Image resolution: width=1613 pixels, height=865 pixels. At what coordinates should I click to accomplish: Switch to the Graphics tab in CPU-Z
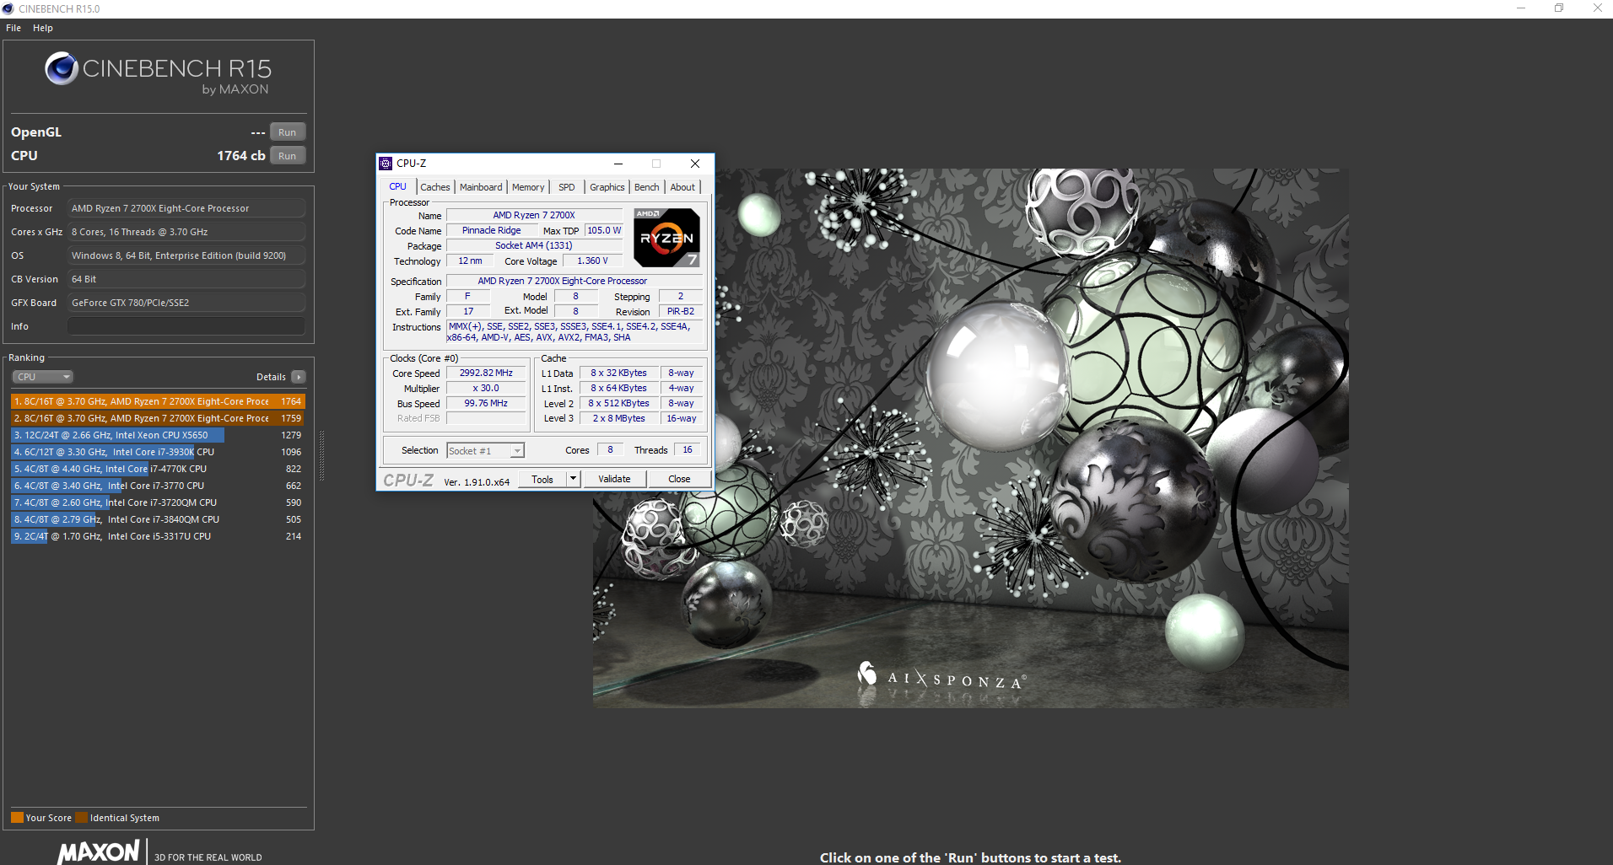point(607,187)
